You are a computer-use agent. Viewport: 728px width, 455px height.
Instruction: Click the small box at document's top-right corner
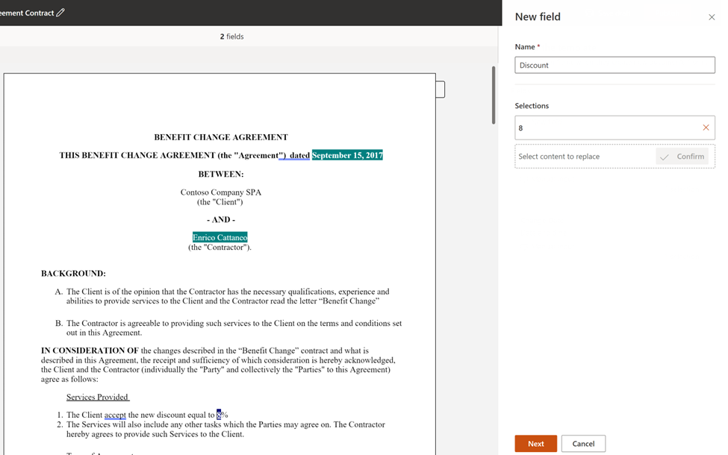tap(441, 90)
